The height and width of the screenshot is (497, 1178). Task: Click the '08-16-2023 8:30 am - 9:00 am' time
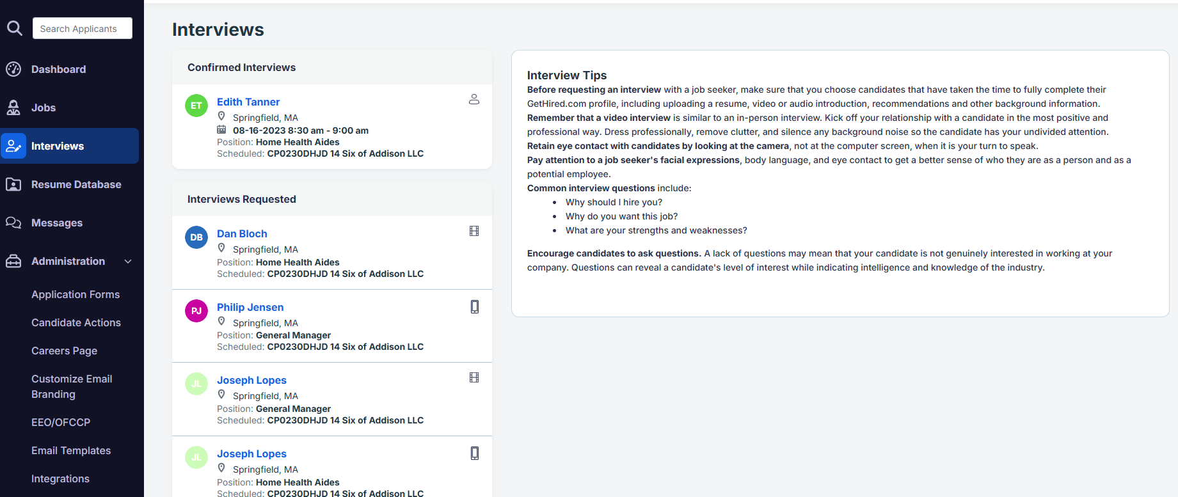coord(301,130)
